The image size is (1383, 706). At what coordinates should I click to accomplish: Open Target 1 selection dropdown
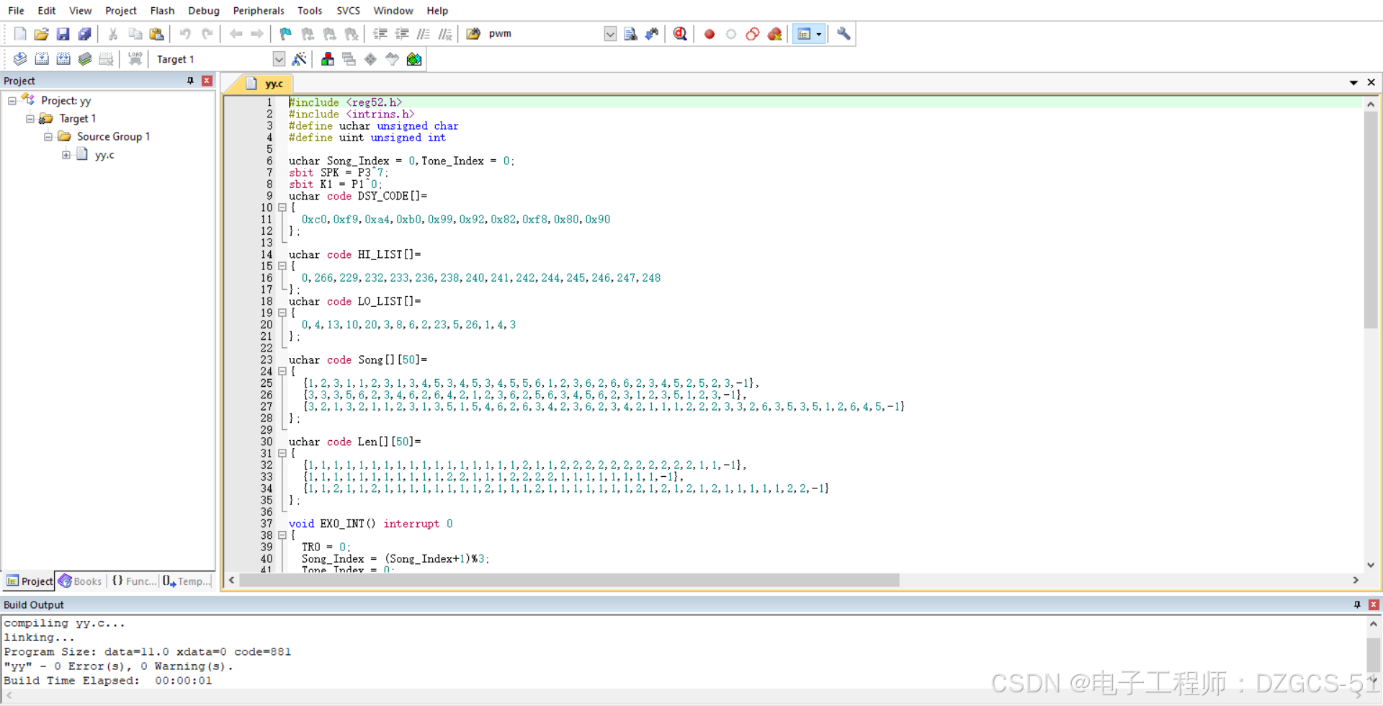click(279, 59)
